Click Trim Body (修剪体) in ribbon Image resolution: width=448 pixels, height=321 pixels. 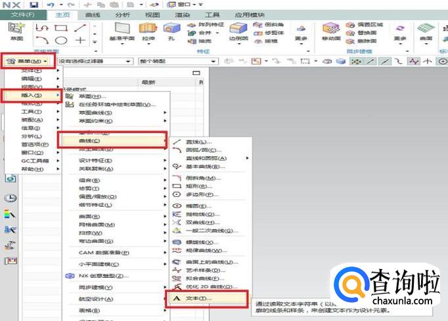(x=269, y=33)
